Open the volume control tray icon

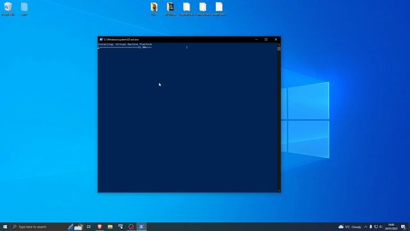point(381,227)
